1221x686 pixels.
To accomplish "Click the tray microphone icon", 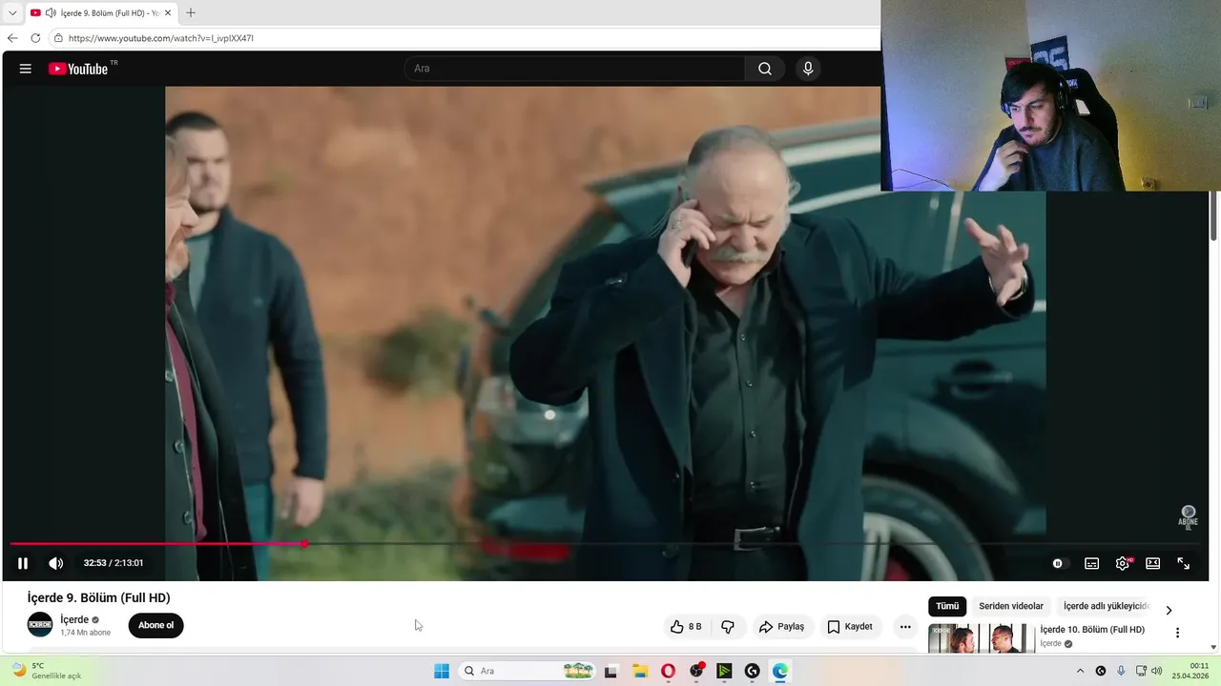I will (1121, 671).
